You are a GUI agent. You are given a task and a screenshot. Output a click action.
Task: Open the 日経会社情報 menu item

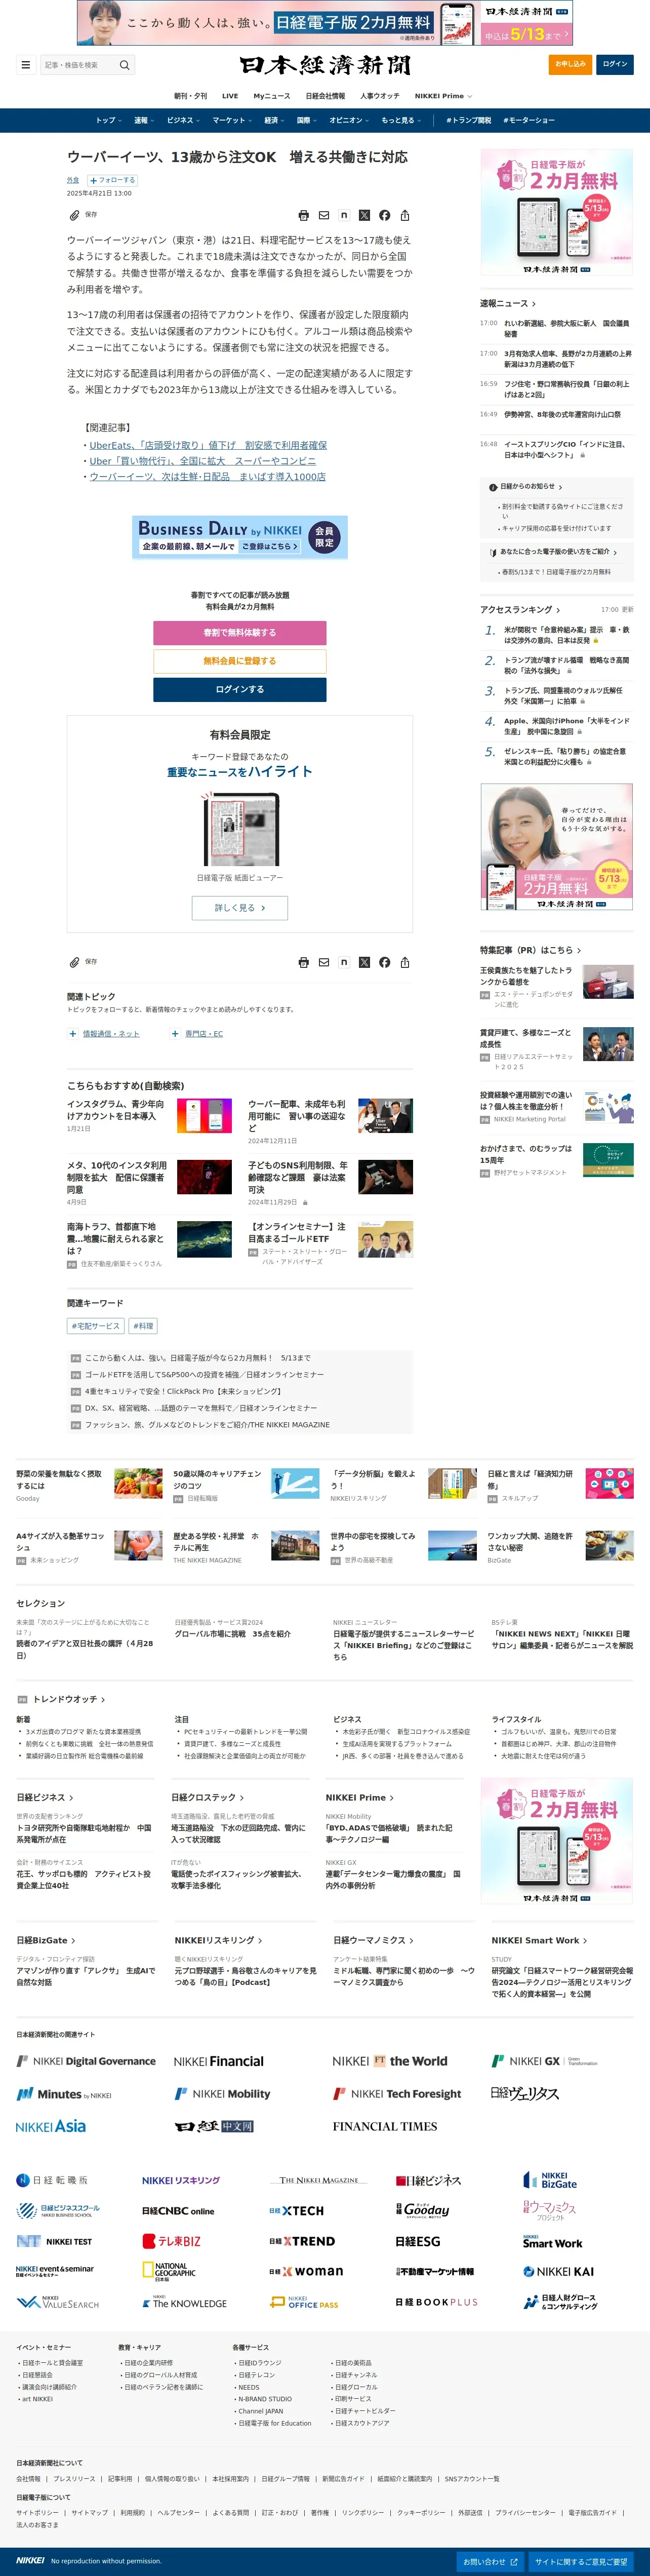click(x=325, y=96)
